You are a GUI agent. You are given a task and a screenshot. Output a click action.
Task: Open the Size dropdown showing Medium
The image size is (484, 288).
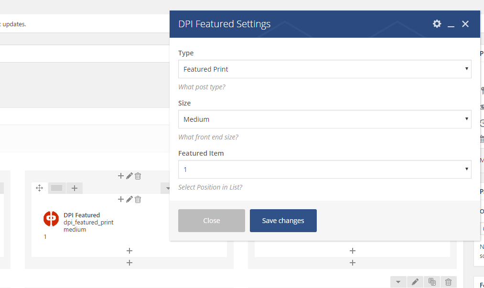[x=324, y=119]
